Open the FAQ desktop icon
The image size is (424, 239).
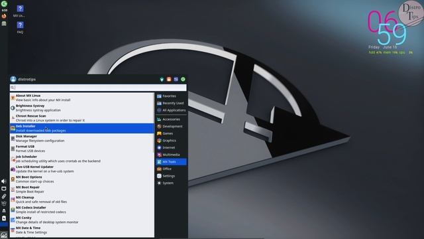20,27
